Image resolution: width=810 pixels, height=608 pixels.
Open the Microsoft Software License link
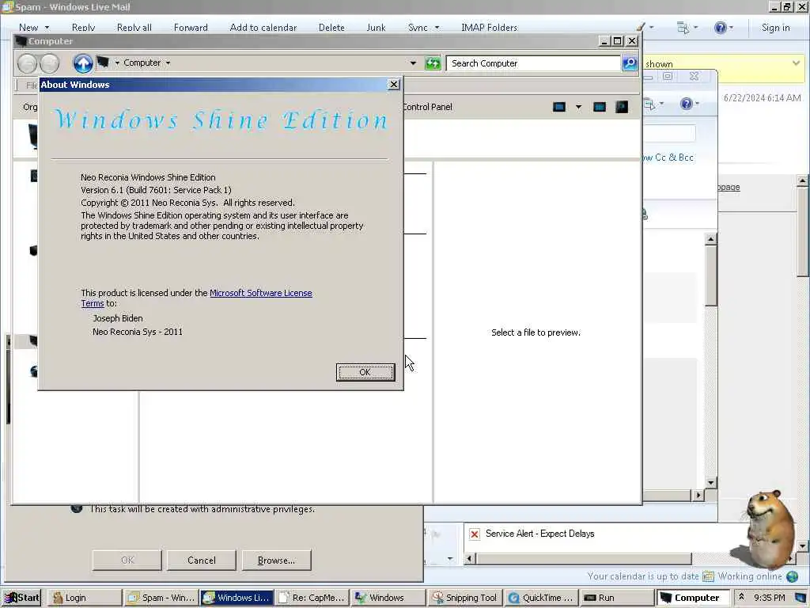(260, 293)
